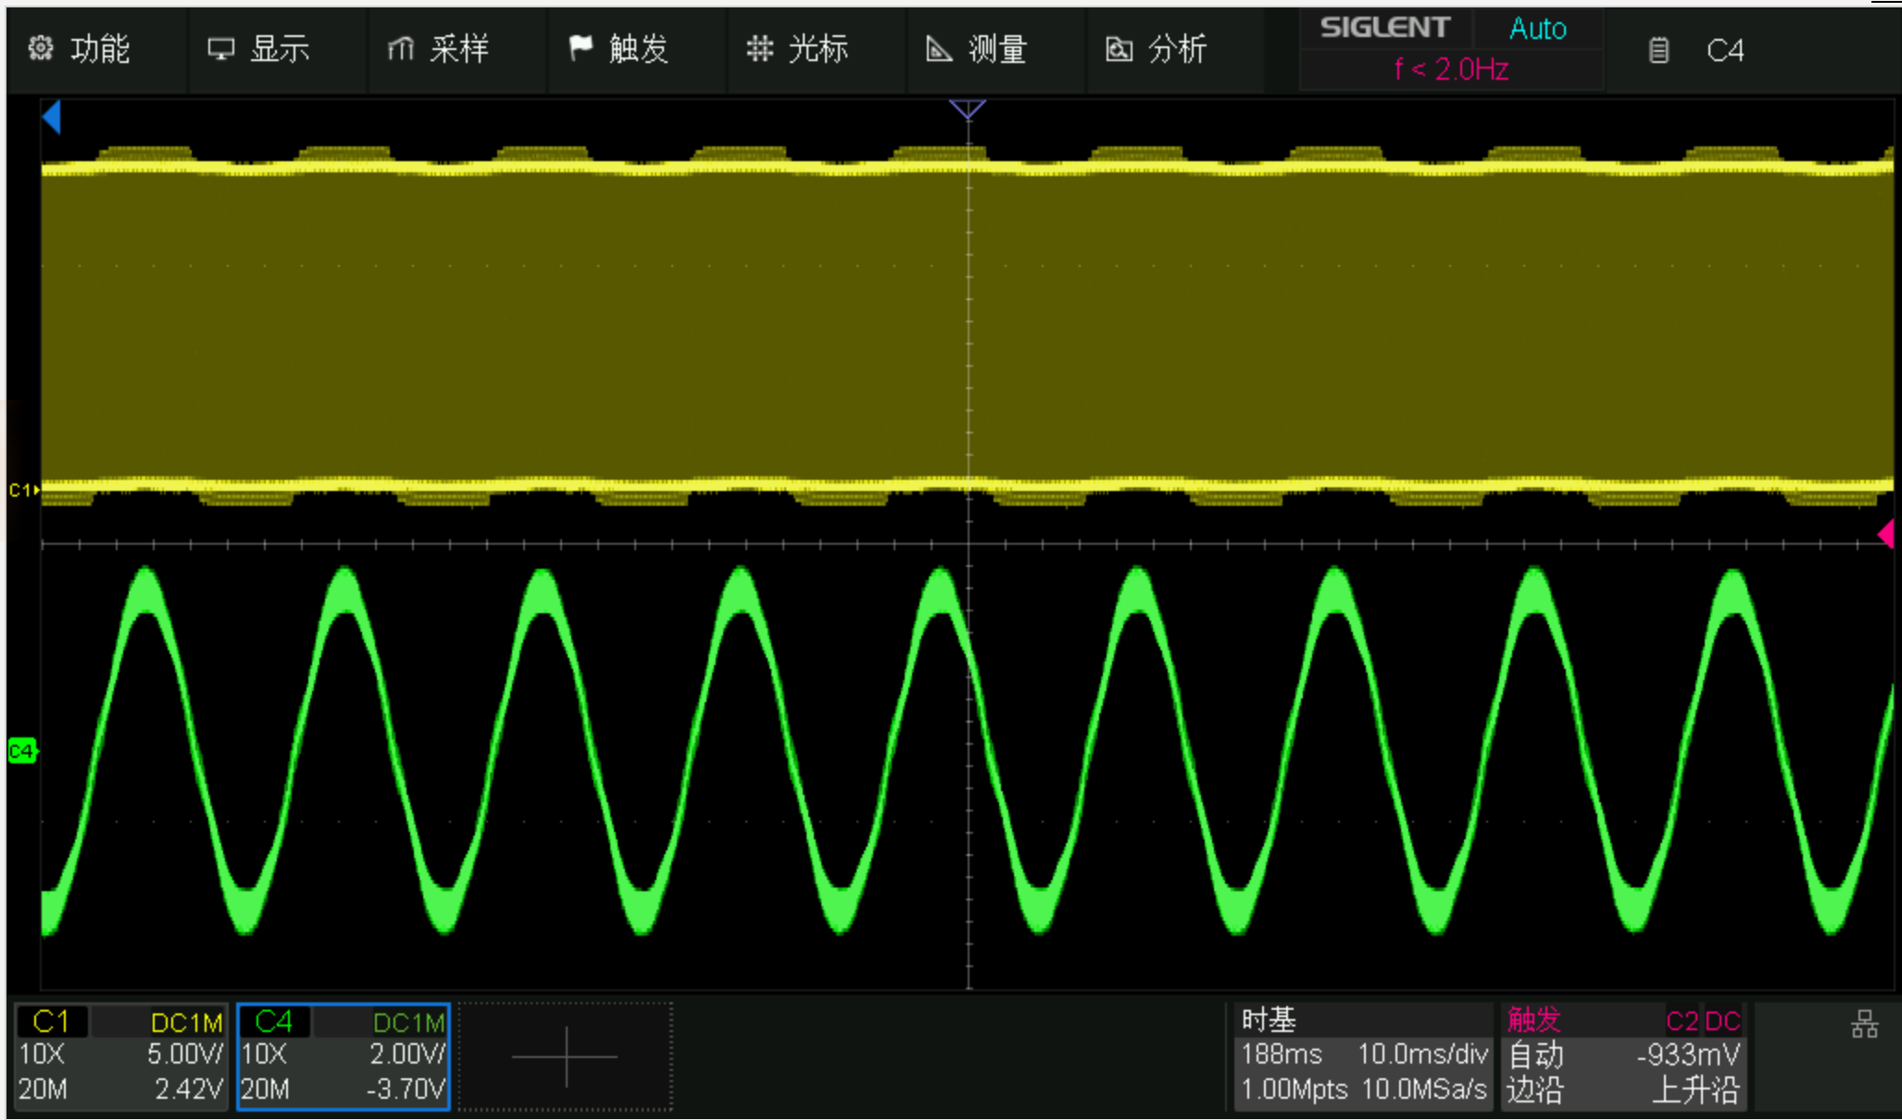Click the SIGLENT logo button
Image resolution: width=1902 pixels, height=1120 pixels.
pos(1384,28)
